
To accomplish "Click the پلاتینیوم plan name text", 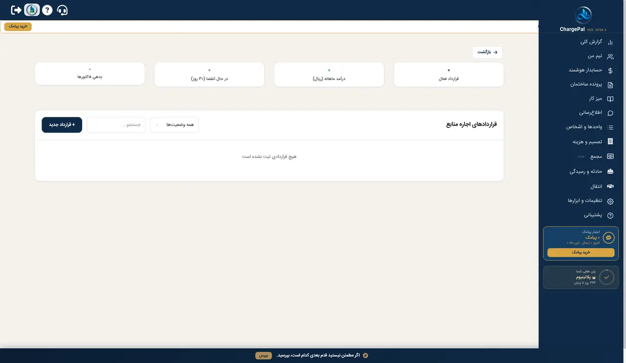I will [583, 277].
